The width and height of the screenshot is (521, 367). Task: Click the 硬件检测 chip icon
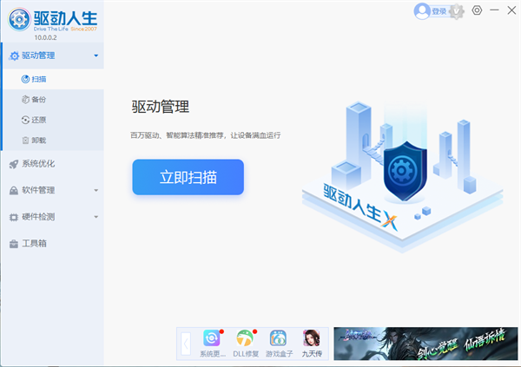14,217
